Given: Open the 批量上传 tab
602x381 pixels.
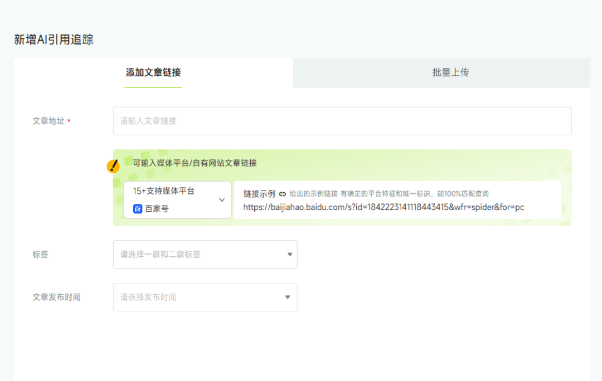Looking at the screenshot, I should [450, 72].
